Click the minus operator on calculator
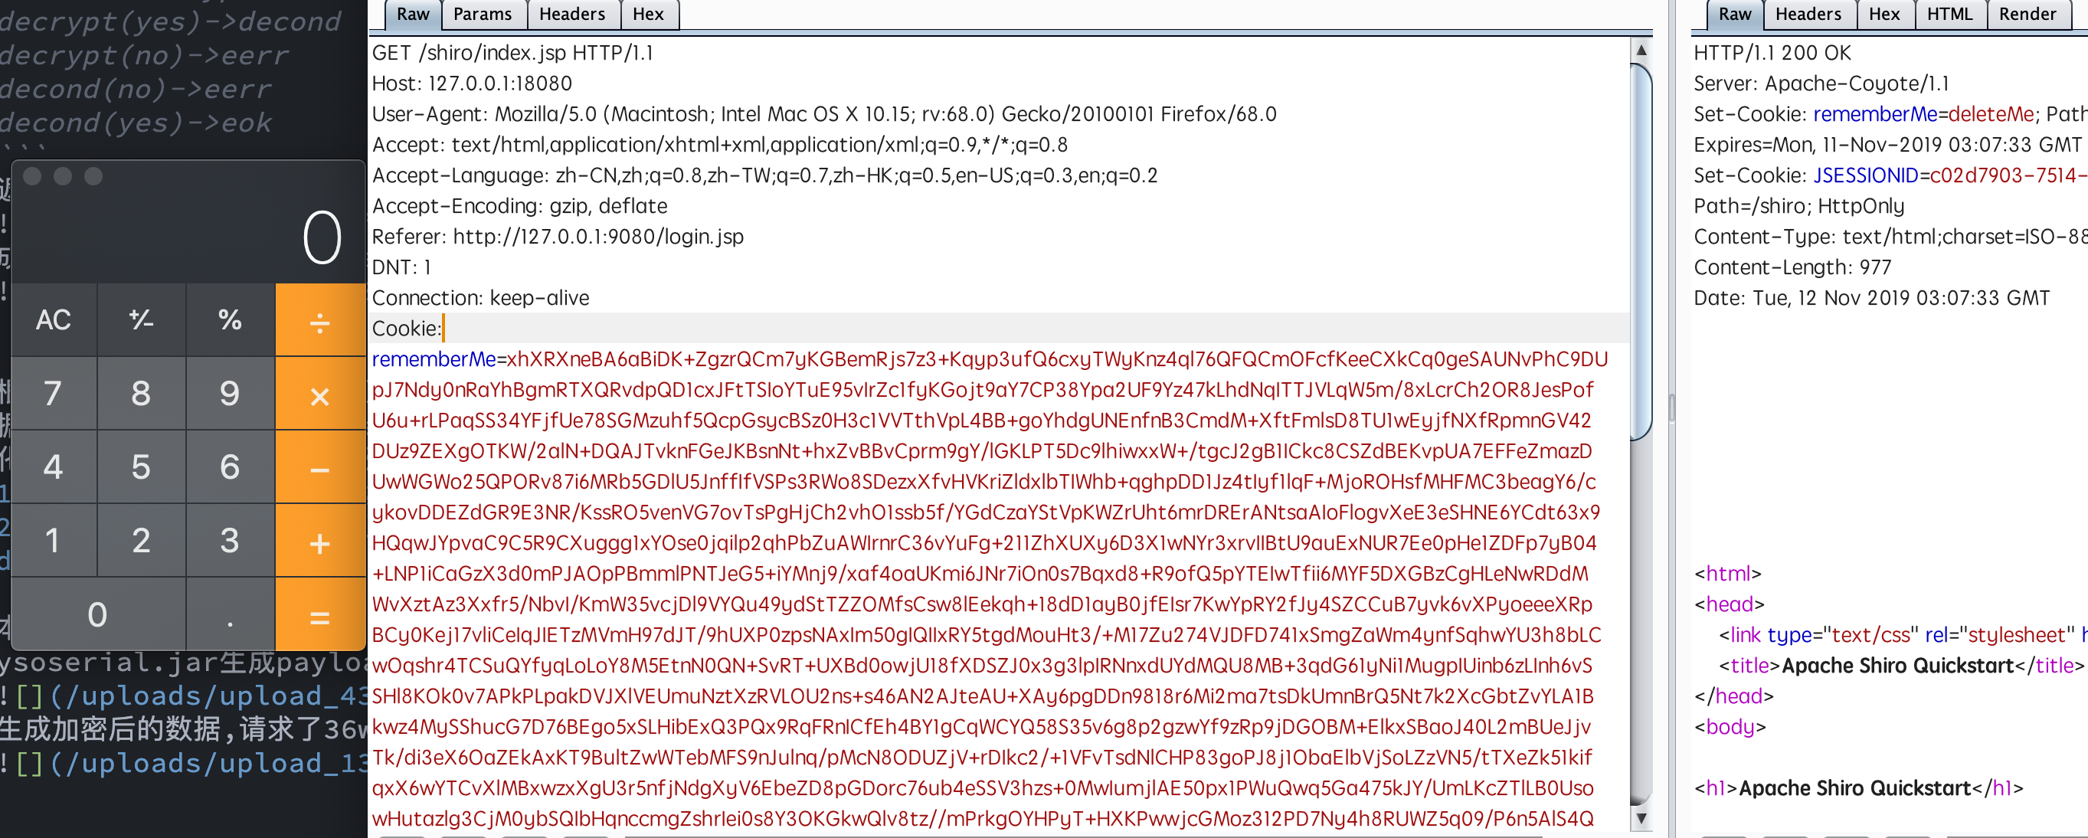2088x838 pixels. point(320,467)
